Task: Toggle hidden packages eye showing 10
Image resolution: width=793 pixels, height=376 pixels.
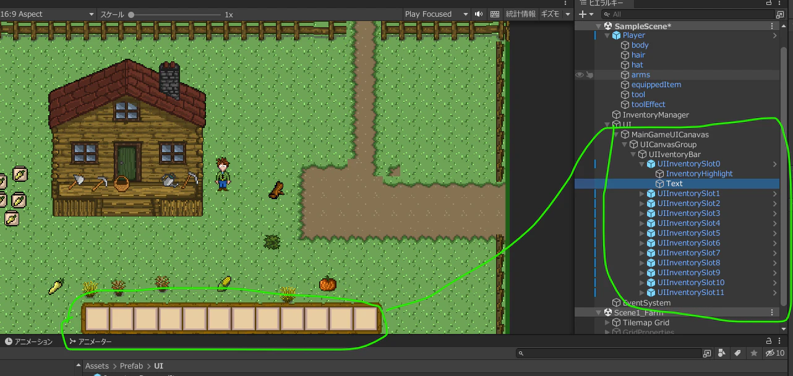Action: (x=775, y=353)
